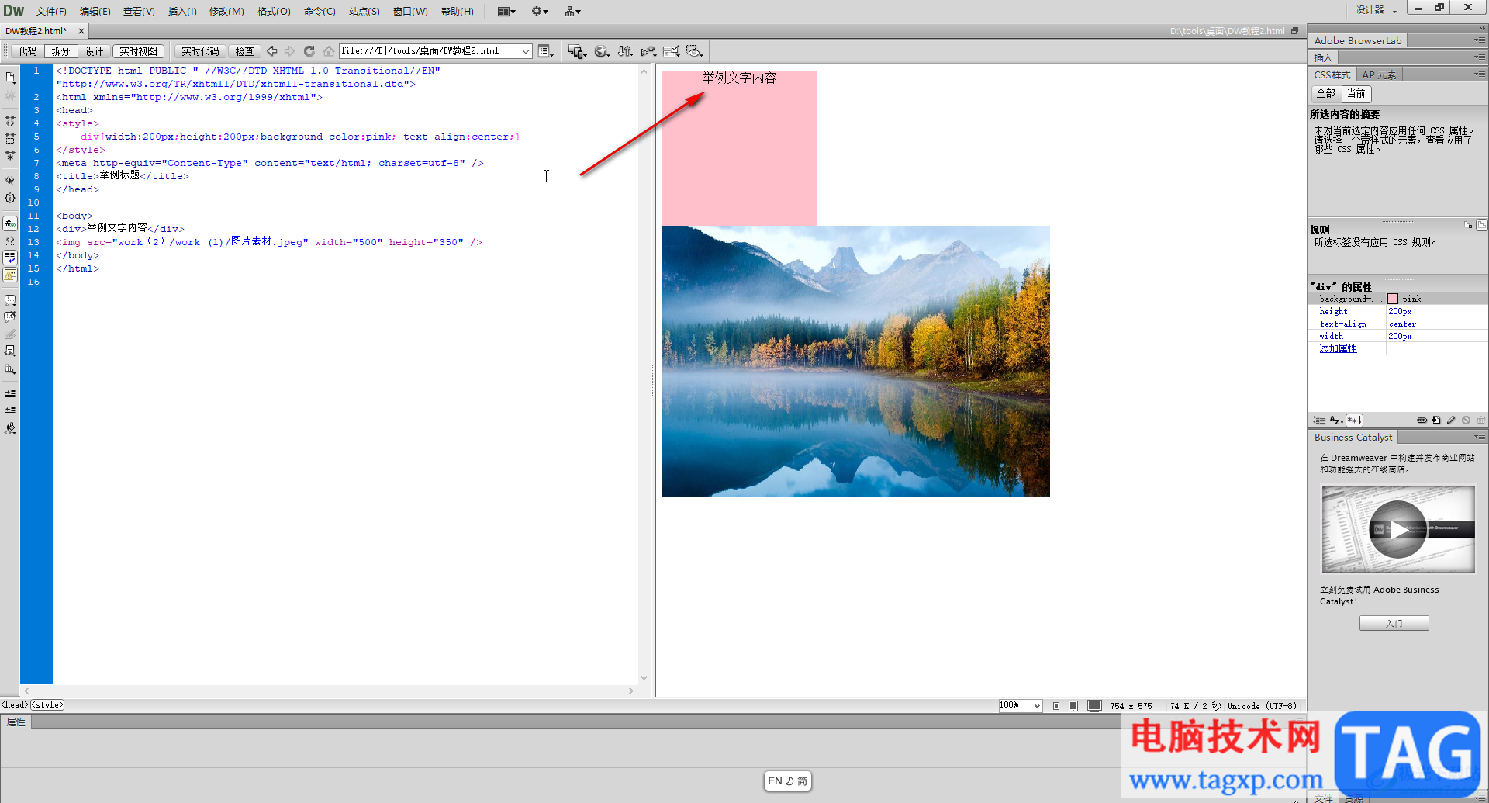Switch to the AP 元素 tab
Viewport: 1489px width, 803px height.
point(1379,75)
